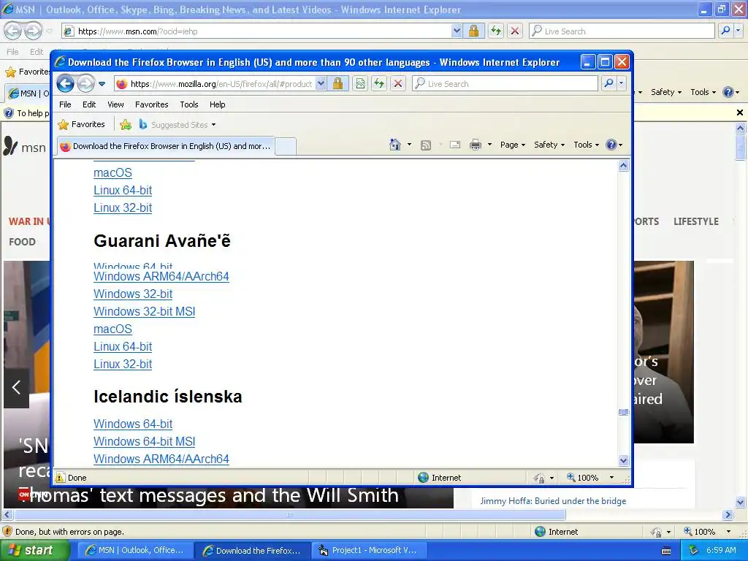Screen dimensions: 748x561
Task: Open search provider dropdown in front window
Action: point(621,84)
